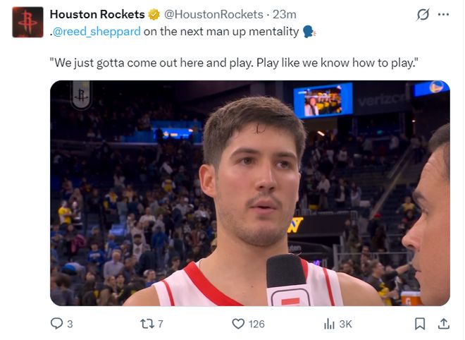Click the reply count of 3
This screenshot has width=465, height=340.
[69, 324]
